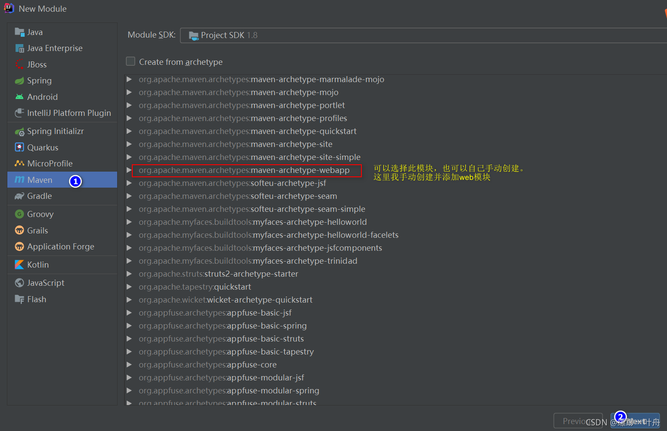The image size is (667, 431).
Task: Open the Module SDK dropdown
Action: [424, 35]
